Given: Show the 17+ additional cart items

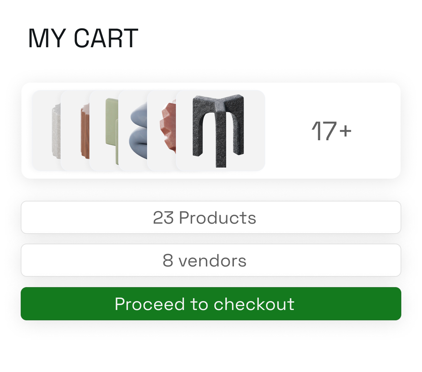Looking at the screenshot, I should [331, 131].
